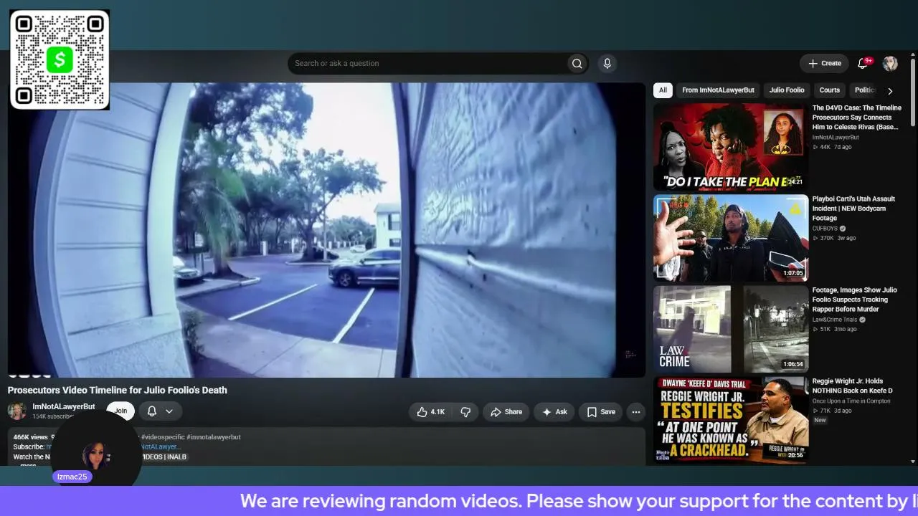Share this video
This screenshot has height=516, width=918.
(506, 412)
